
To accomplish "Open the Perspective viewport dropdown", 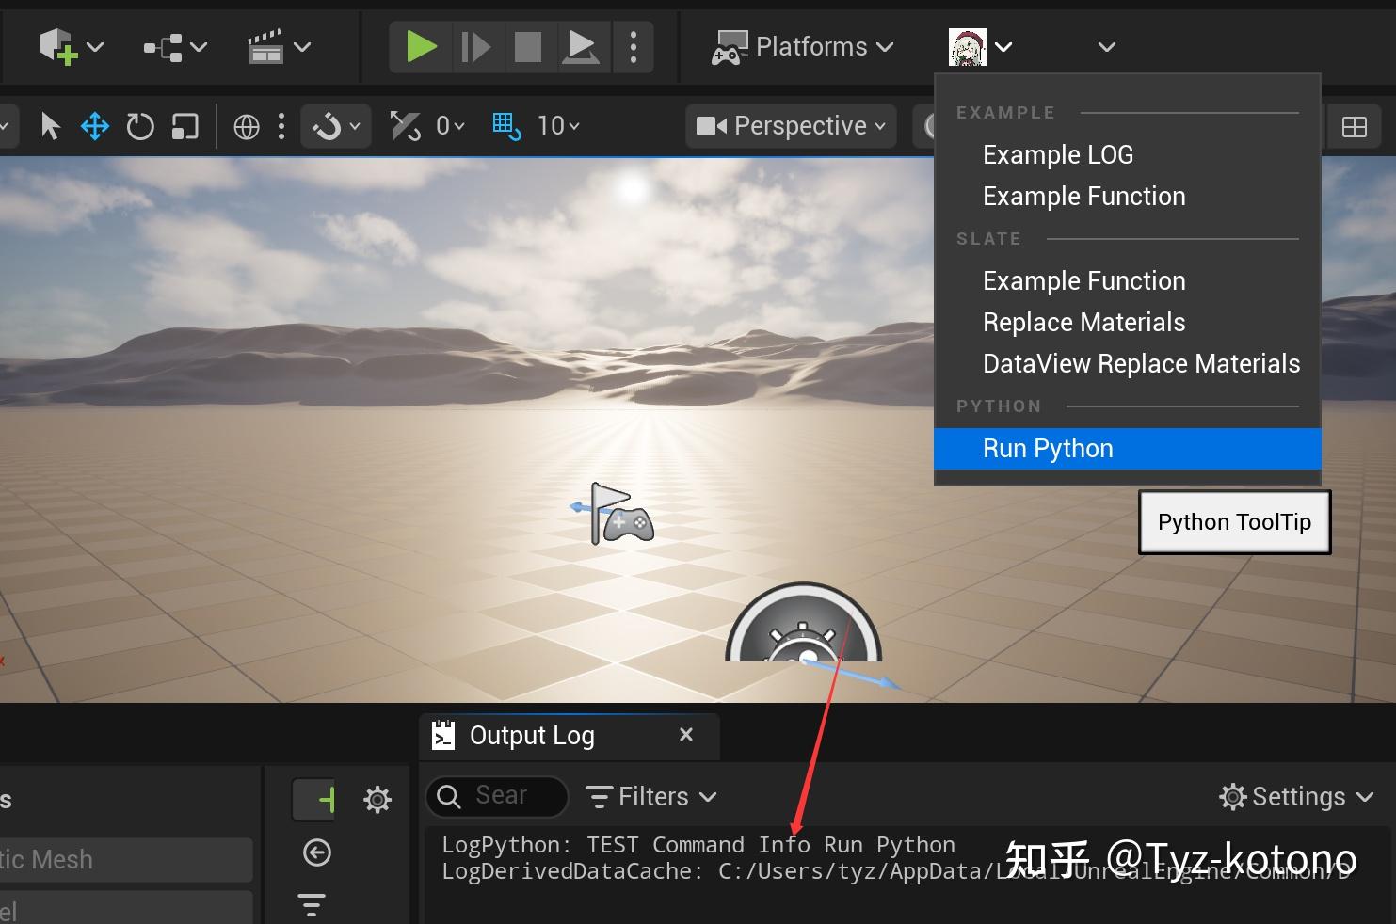I will pos(789,125).
